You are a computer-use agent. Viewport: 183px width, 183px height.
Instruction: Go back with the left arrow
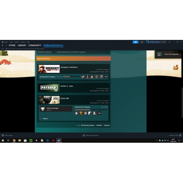(x=3, y=45)
